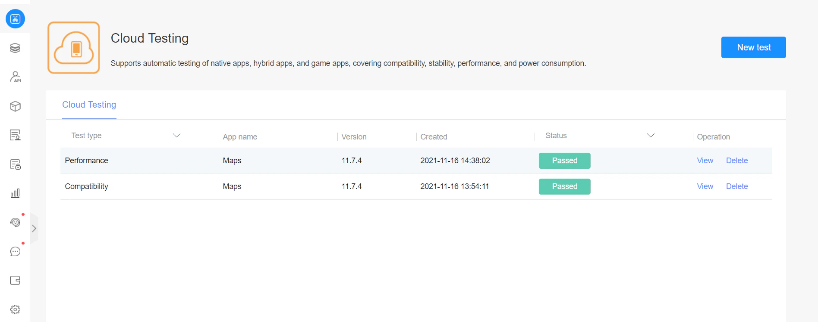Expand the sidebar with the arrow handle
Viewport: 818px width, 322px height.
[34, 229]
